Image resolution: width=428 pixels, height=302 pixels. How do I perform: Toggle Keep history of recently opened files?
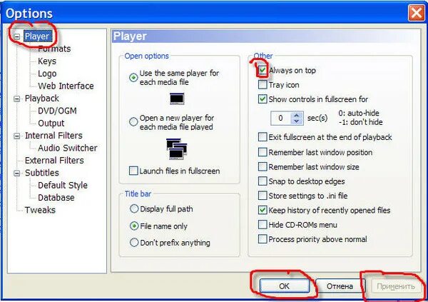tap(263, 210)
